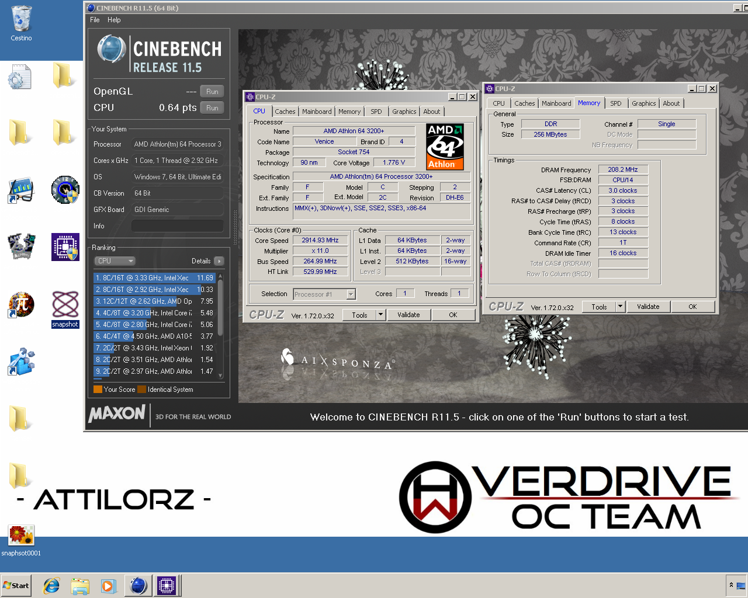
Task: Open the File menu in Cinebench
Action: [x=95, y=20]
